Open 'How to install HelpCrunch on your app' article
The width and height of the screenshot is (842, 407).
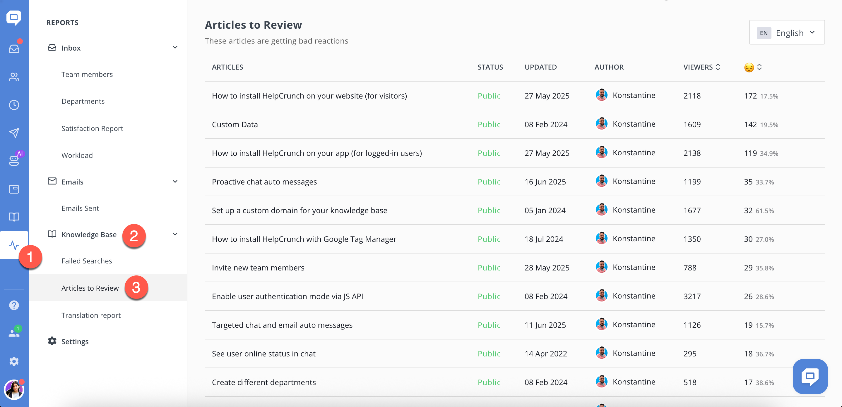click(317, 153)
